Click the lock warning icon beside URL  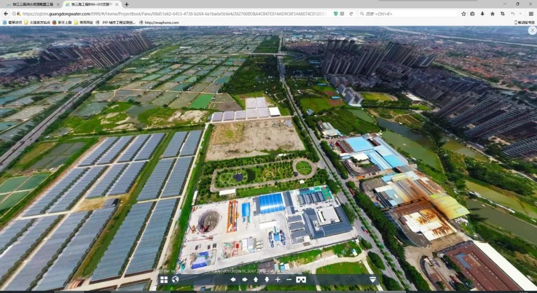19,14
